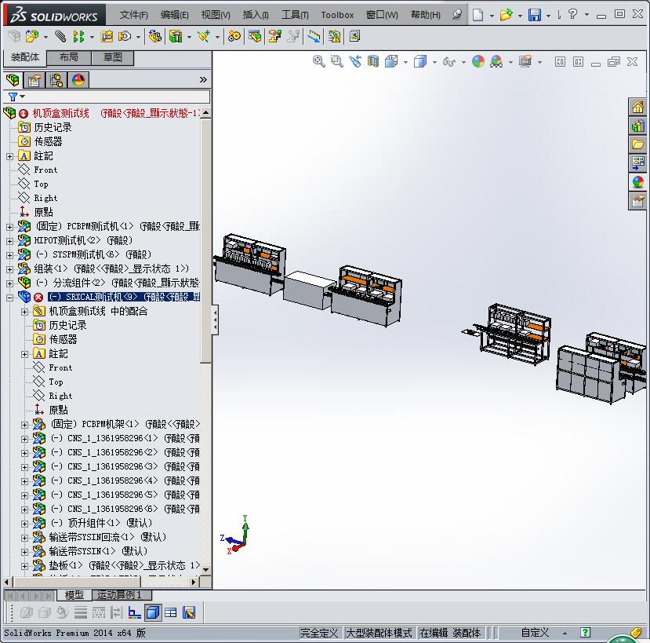This screenshot has height=643, width=650.
Task: Toggle the Section View icon
Action: point(373,61)
